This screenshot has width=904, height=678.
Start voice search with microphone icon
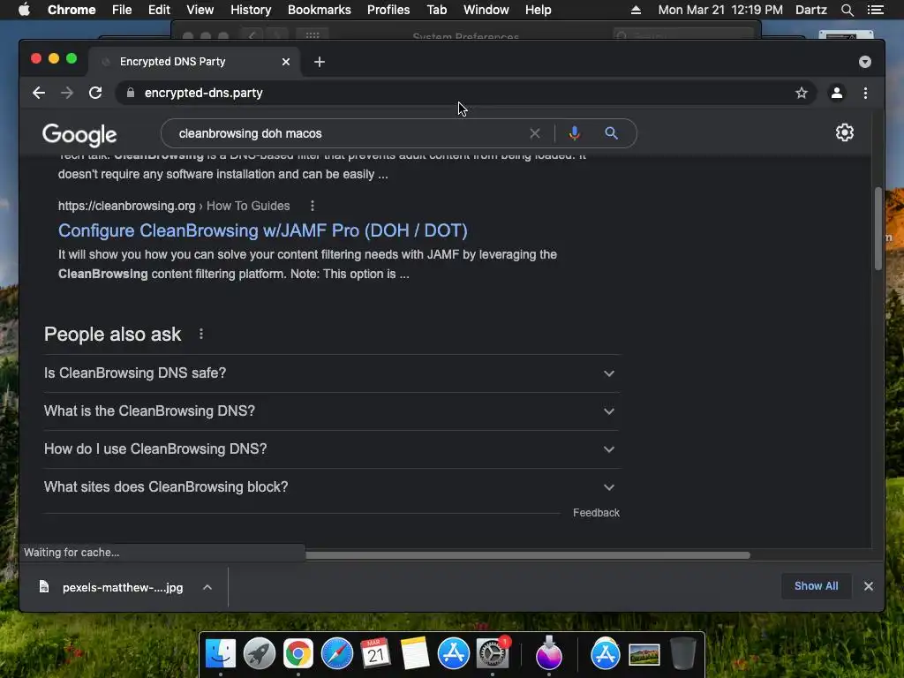pyautogui.click(x=574, y=133)
